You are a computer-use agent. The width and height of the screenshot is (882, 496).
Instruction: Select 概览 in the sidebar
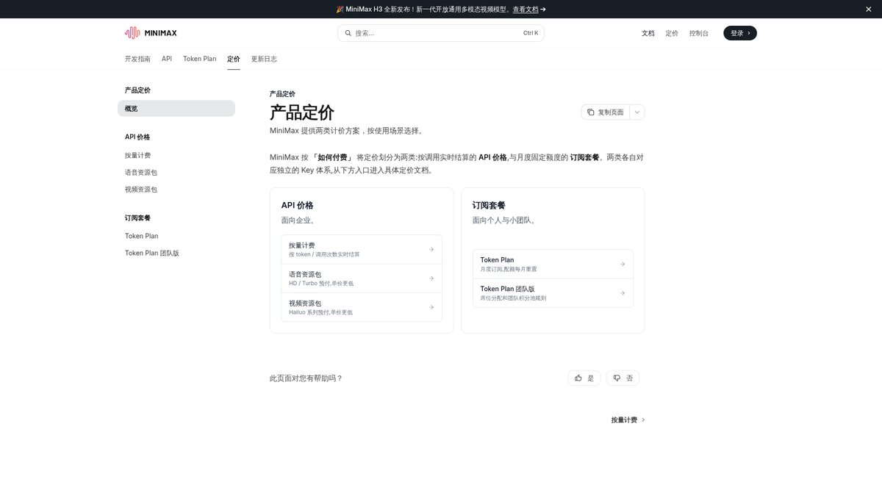click(x=176, y=109)
